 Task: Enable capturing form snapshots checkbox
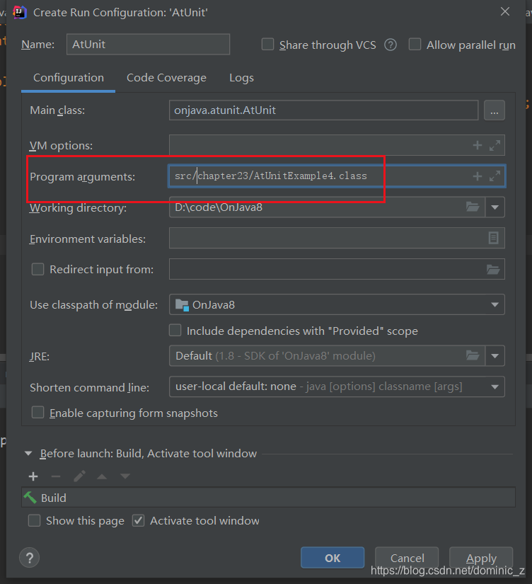pos(37,413)
